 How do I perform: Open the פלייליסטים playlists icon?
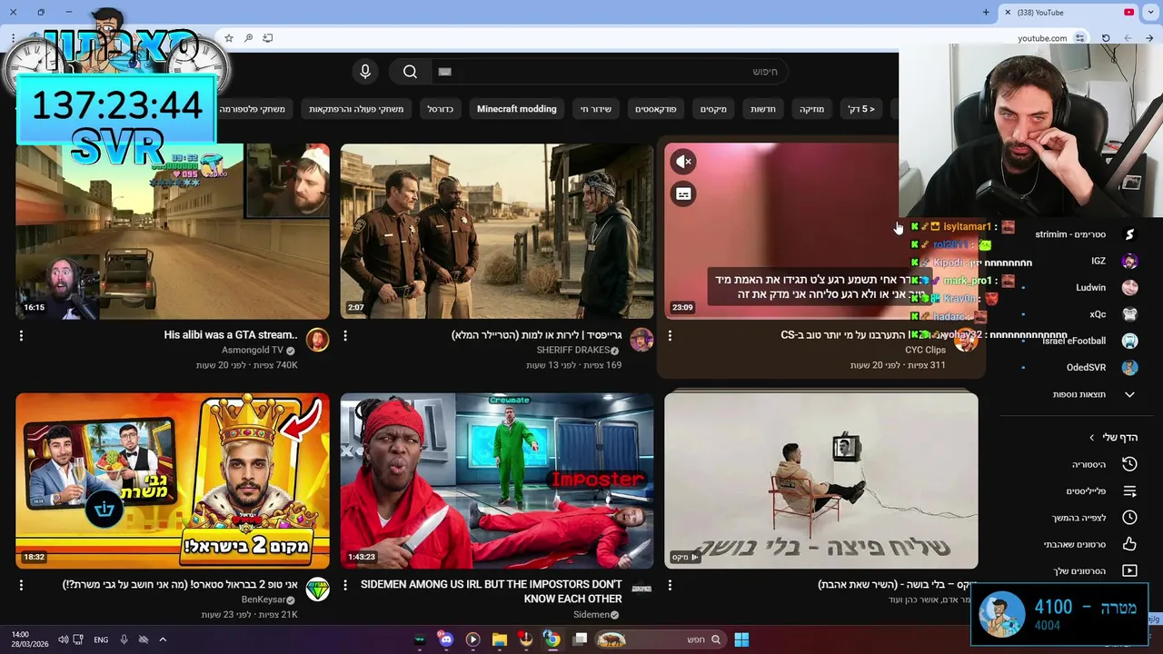[1129, 491]
